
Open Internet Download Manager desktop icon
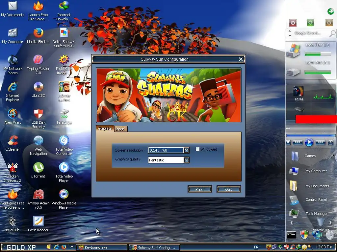click(x=64, y=11)
